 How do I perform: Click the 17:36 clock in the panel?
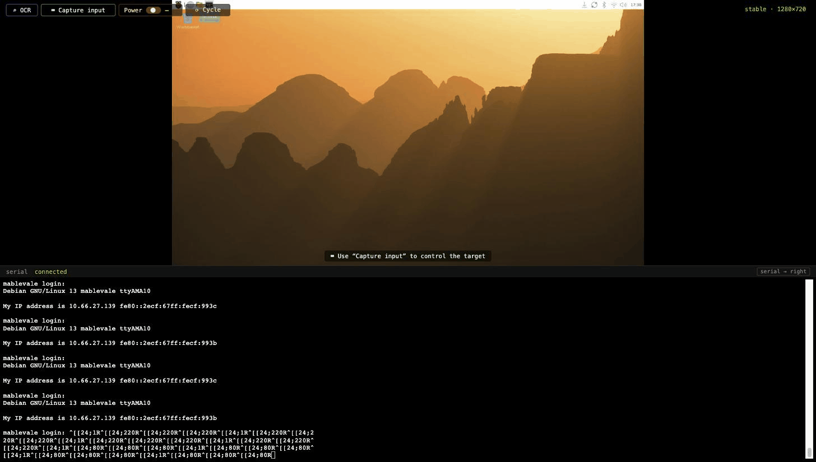(x=636, y=4)
